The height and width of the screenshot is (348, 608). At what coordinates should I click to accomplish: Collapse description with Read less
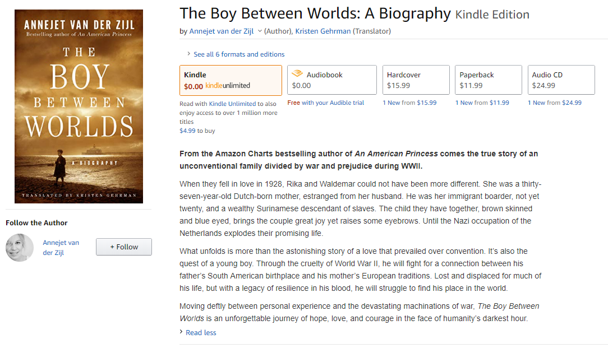(200, 333)
